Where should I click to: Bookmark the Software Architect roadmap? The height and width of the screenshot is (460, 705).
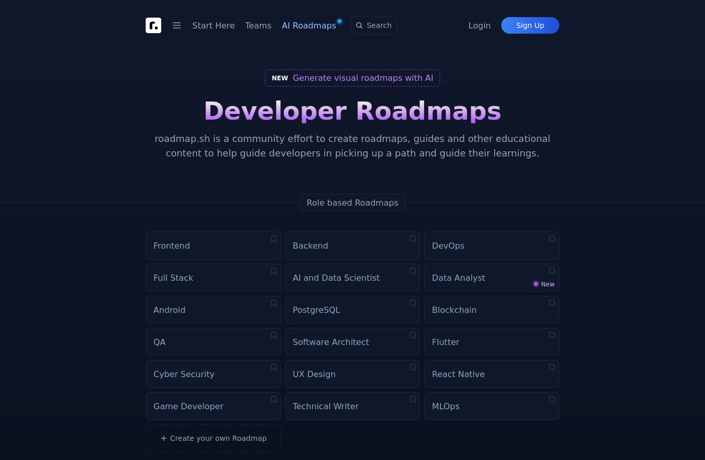point(413,335)
